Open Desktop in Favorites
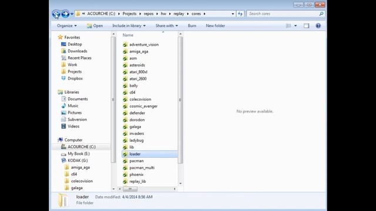The image size is (376, 211). [75, 45]
